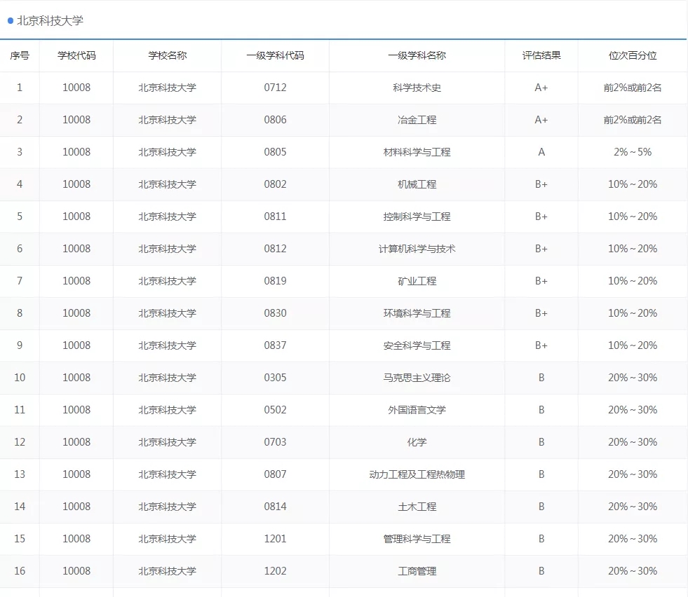Select the 管理科学与工程 subject cell
Viewport: 688px width, 597px height.
417,539
